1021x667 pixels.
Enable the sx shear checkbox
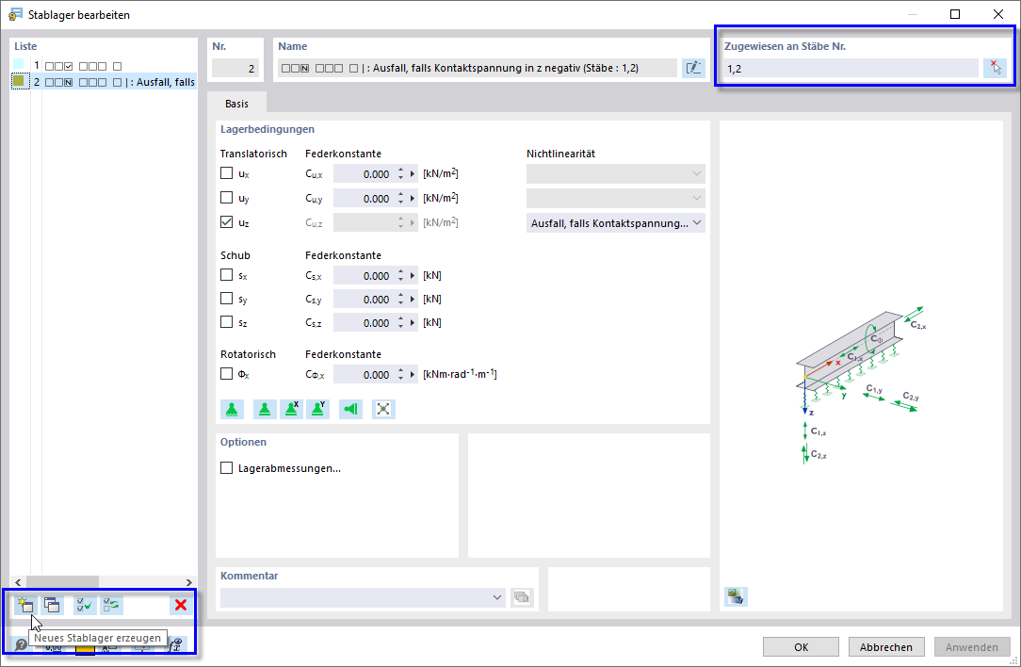[x=227, y=275]
